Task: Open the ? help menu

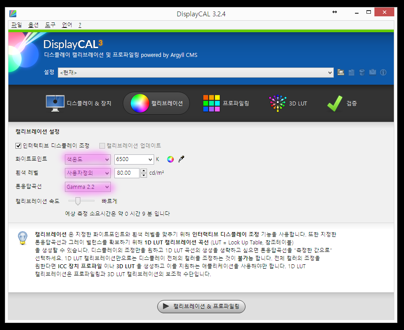Action: [x=80, y=25]
